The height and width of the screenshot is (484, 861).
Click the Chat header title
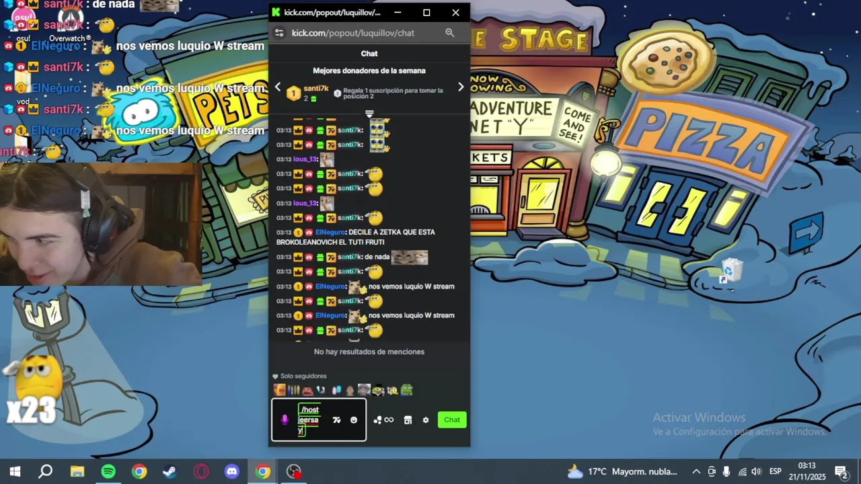tap(369, 54)
